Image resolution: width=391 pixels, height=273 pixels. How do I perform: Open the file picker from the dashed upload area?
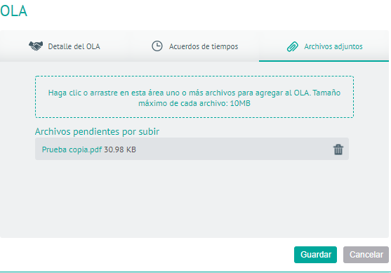point(194,97)
